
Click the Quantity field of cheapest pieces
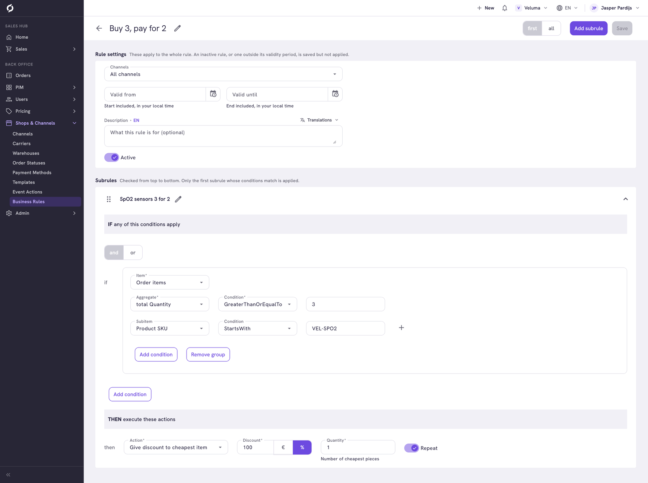pyautogui.click(x=358, y=447)
